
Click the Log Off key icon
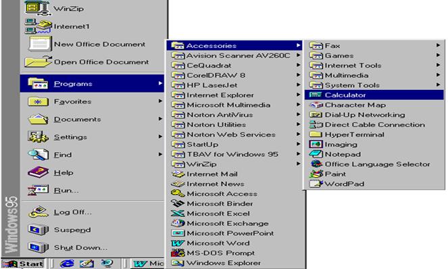click(39, 212)
